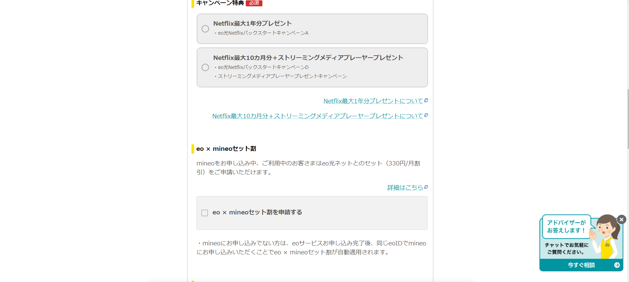Click the advisor woman avatar image

[x=608, y=235]
